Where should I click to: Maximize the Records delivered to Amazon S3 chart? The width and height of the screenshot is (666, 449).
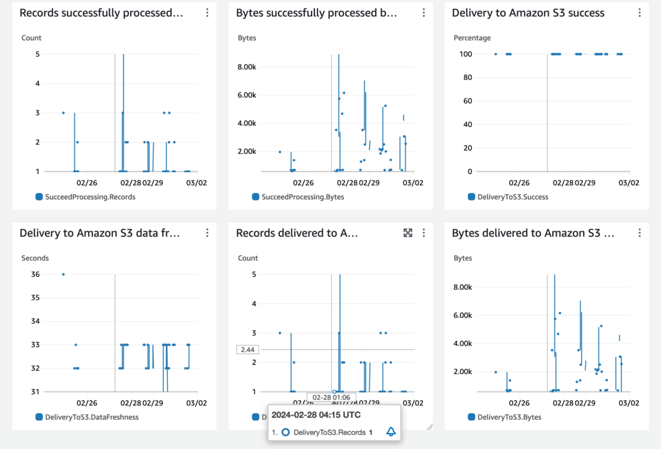408,233
